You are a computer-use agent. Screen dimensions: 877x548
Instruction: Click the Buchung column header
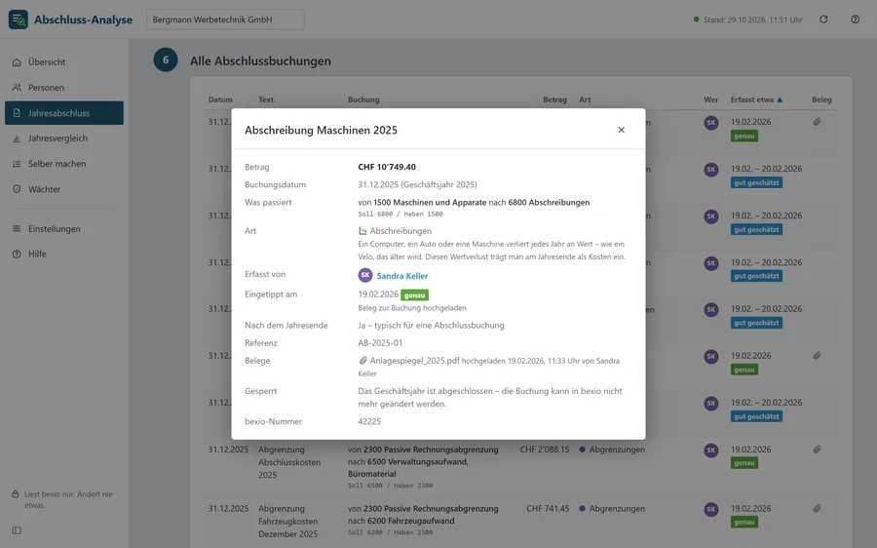click(x=363, y=99)
